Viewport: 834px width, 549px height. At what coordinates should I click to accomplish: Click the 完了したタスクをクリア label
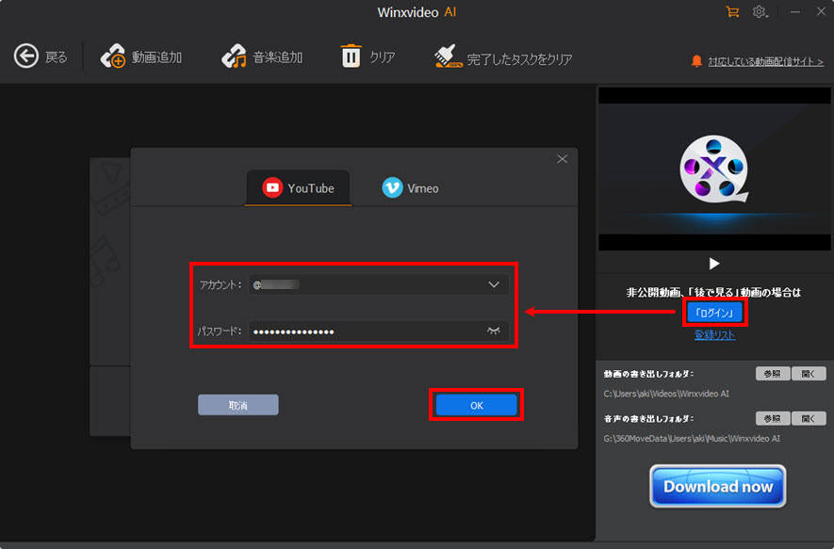pos(519,59)
